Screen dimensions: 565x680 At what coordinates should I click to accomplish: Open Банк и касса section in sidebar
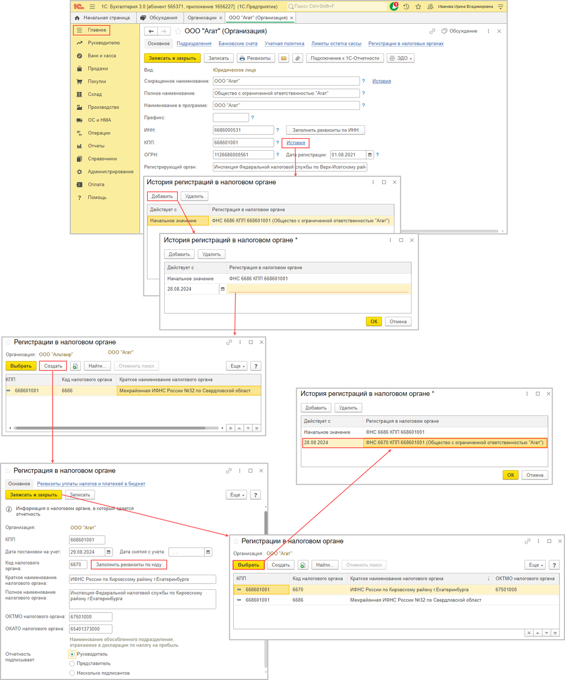(102, 56)
